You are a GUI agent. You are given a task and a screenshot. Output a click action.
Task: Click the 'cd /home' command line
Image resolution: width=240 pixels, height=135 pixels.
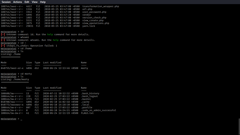[x=16, y=48]
